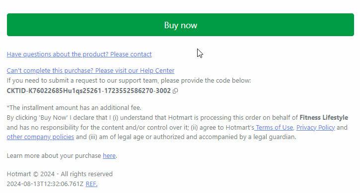Click the bold Fitness Lifestyle name
The height and width of the screenshot is (193, 360).
tap(324, 117)
